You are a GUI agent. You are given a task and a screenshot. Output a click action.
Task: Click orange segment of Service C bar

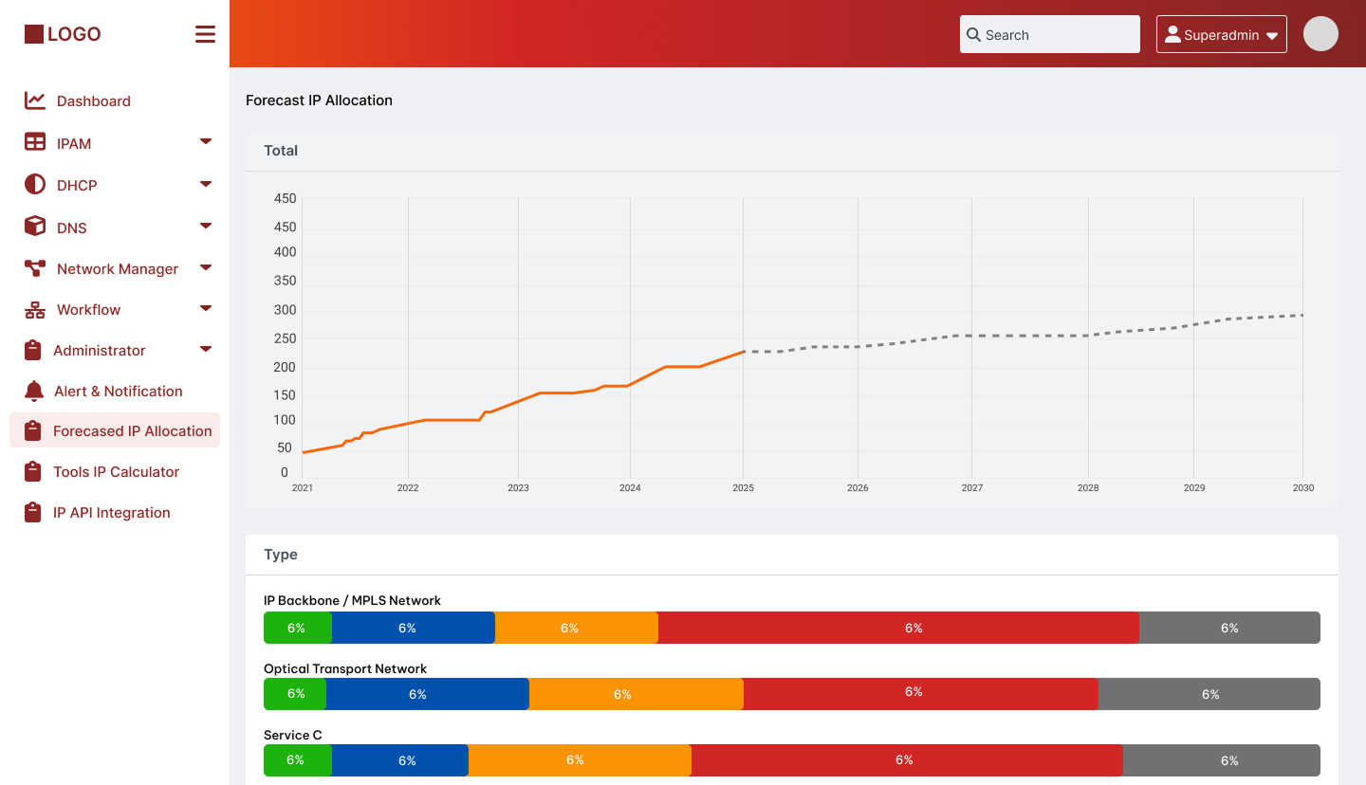coord(580,760)
